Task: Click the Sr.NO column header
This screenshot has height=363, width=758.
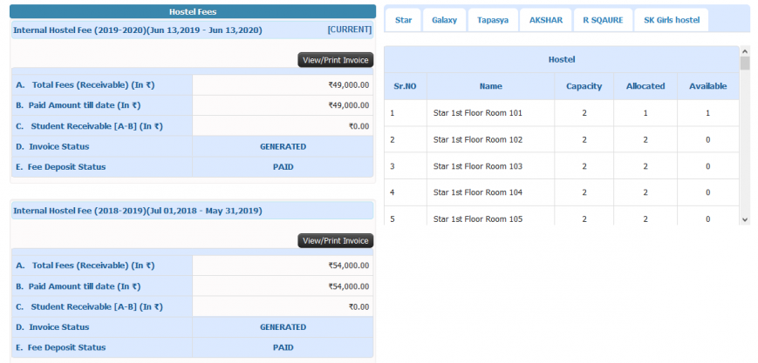Action: click(405, 86)
